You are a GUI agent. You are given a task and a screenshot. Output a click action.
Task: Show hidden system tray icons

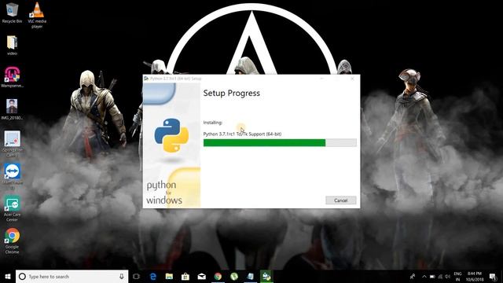pyautogui.click(x=424, y=276)
